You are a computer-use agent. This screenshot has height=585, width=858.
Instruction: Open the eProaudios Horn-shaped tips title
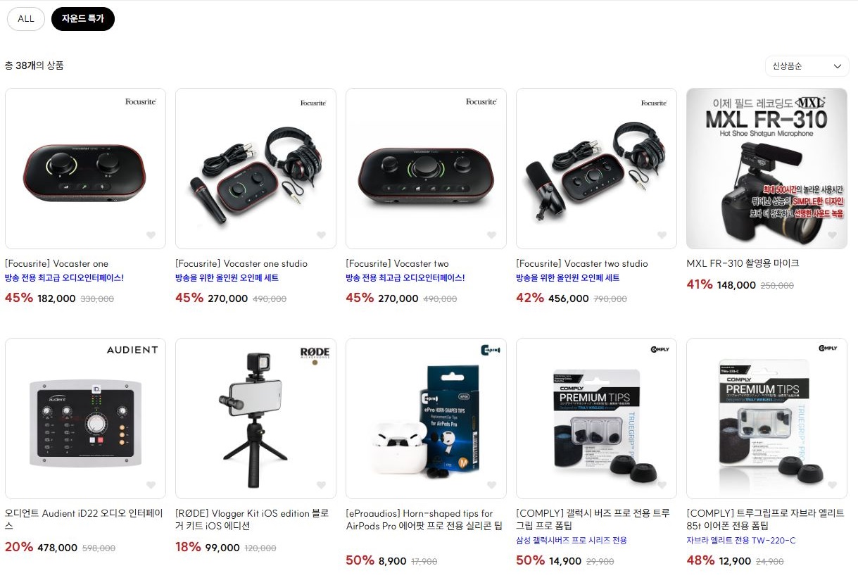(424, 520)
